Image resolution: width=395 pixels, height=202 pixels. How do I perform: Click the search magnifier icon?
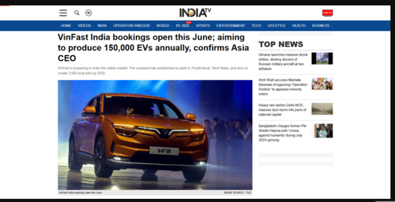tap(77, 13)
